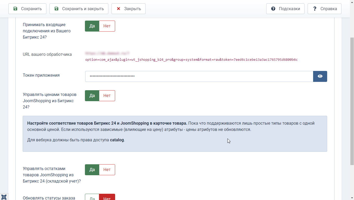Select Нет for managing product stock balances

tap(107, 170)
